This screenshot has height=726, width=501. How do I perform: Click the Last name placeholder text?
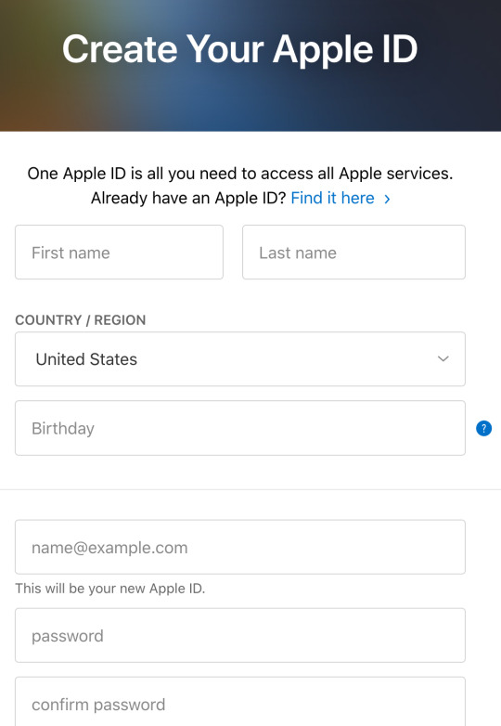298,253
